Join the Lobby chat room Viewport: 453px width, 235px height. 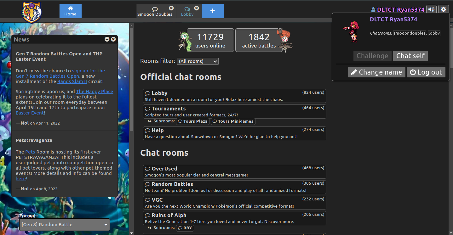point(235,96)
